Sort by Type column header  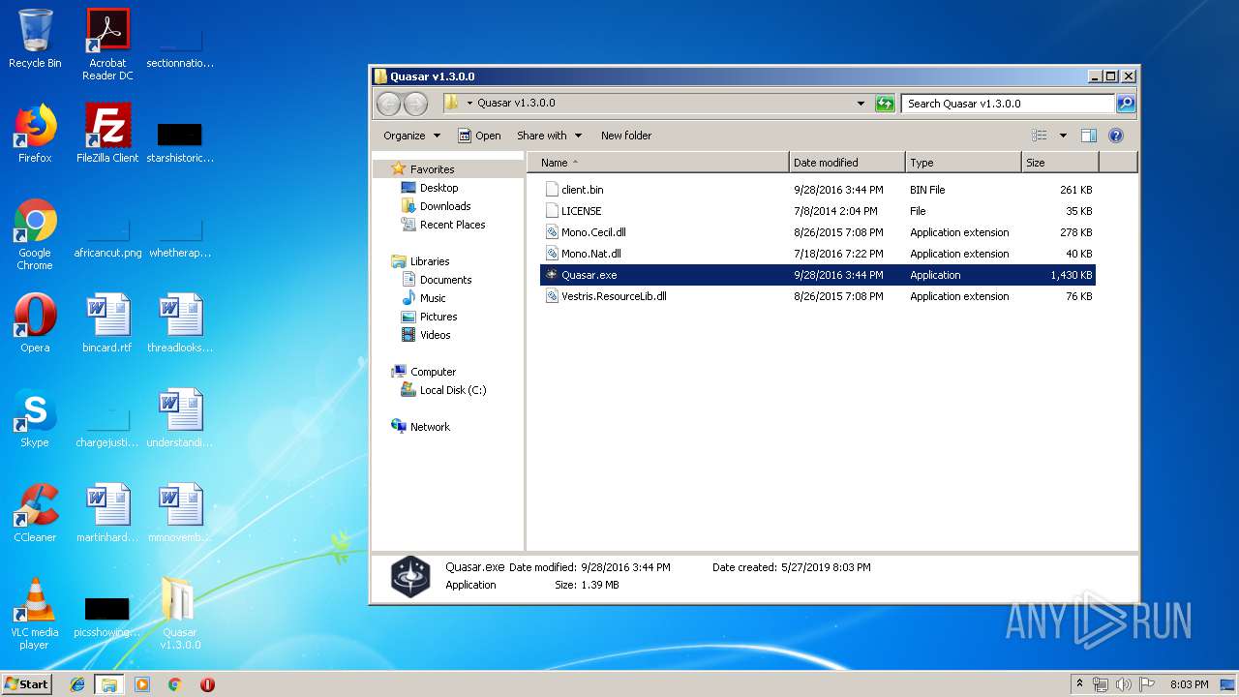pyautogui.click(x=963, y=163)
